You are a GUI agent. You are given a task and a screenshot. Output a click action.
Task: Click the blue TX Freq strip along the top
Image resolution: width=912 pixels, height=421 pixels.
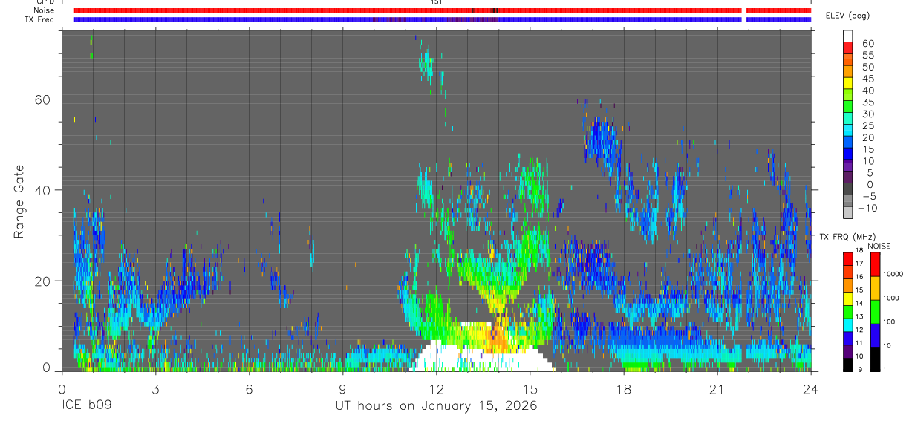click(442, 19)
